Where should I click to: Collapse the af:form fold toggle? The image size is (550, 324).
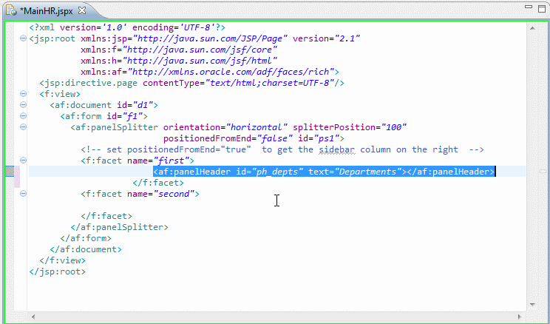(x=23, y=116)
